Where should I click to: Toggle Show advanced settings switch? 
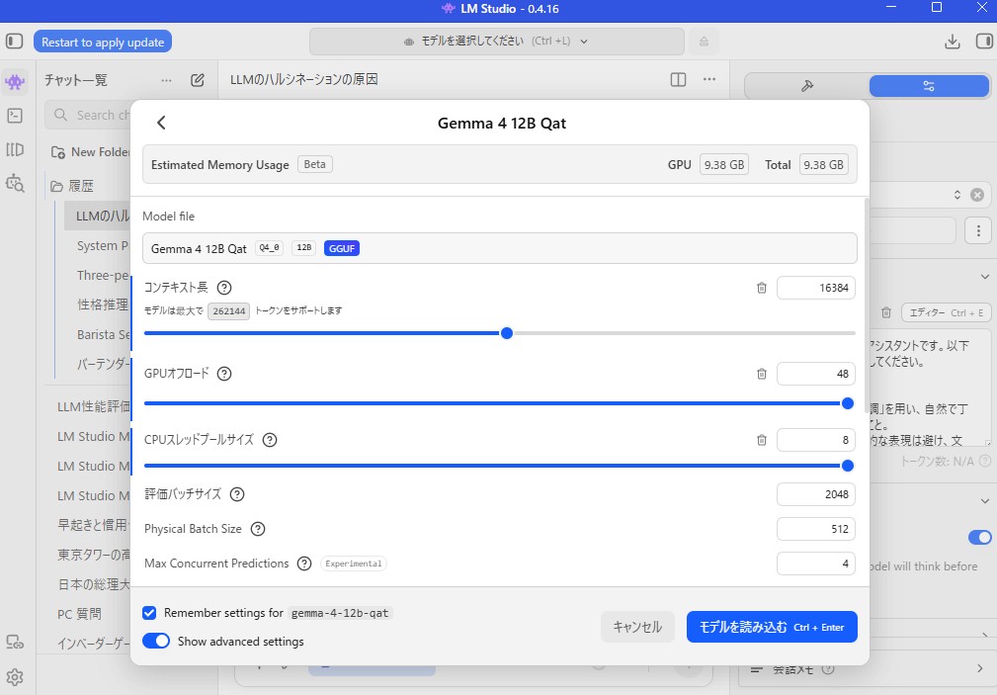[x=156, y=641]
